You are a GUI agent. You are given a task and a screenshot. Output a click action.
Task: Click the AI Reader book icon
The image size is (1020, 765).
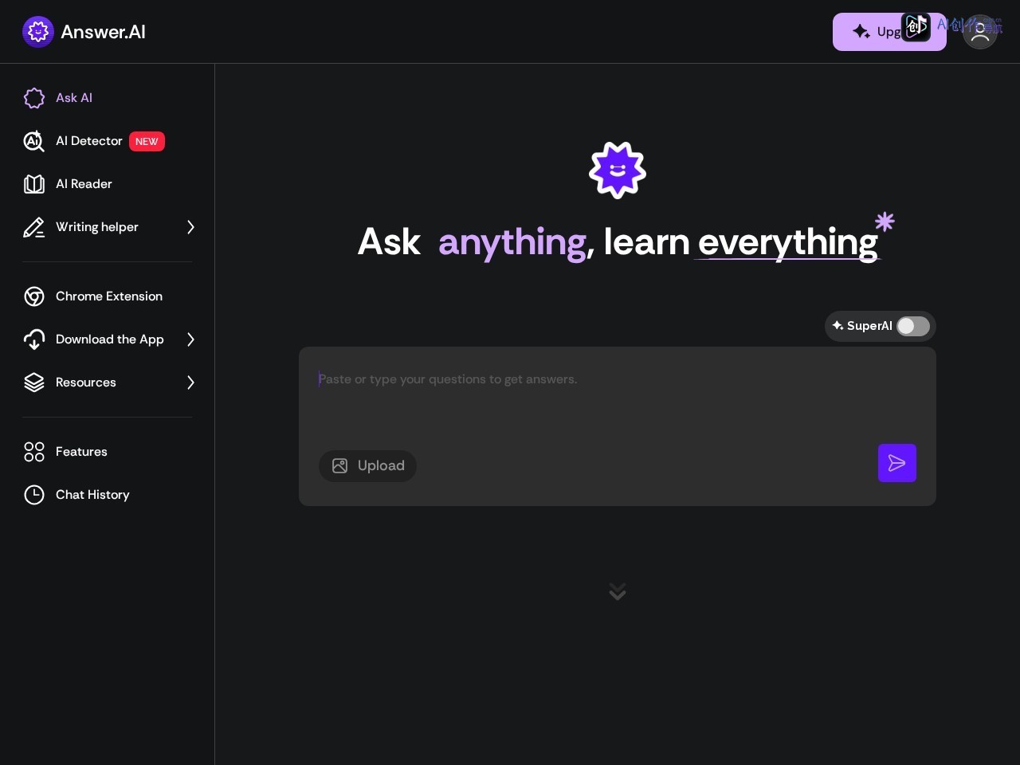(34, 184)
